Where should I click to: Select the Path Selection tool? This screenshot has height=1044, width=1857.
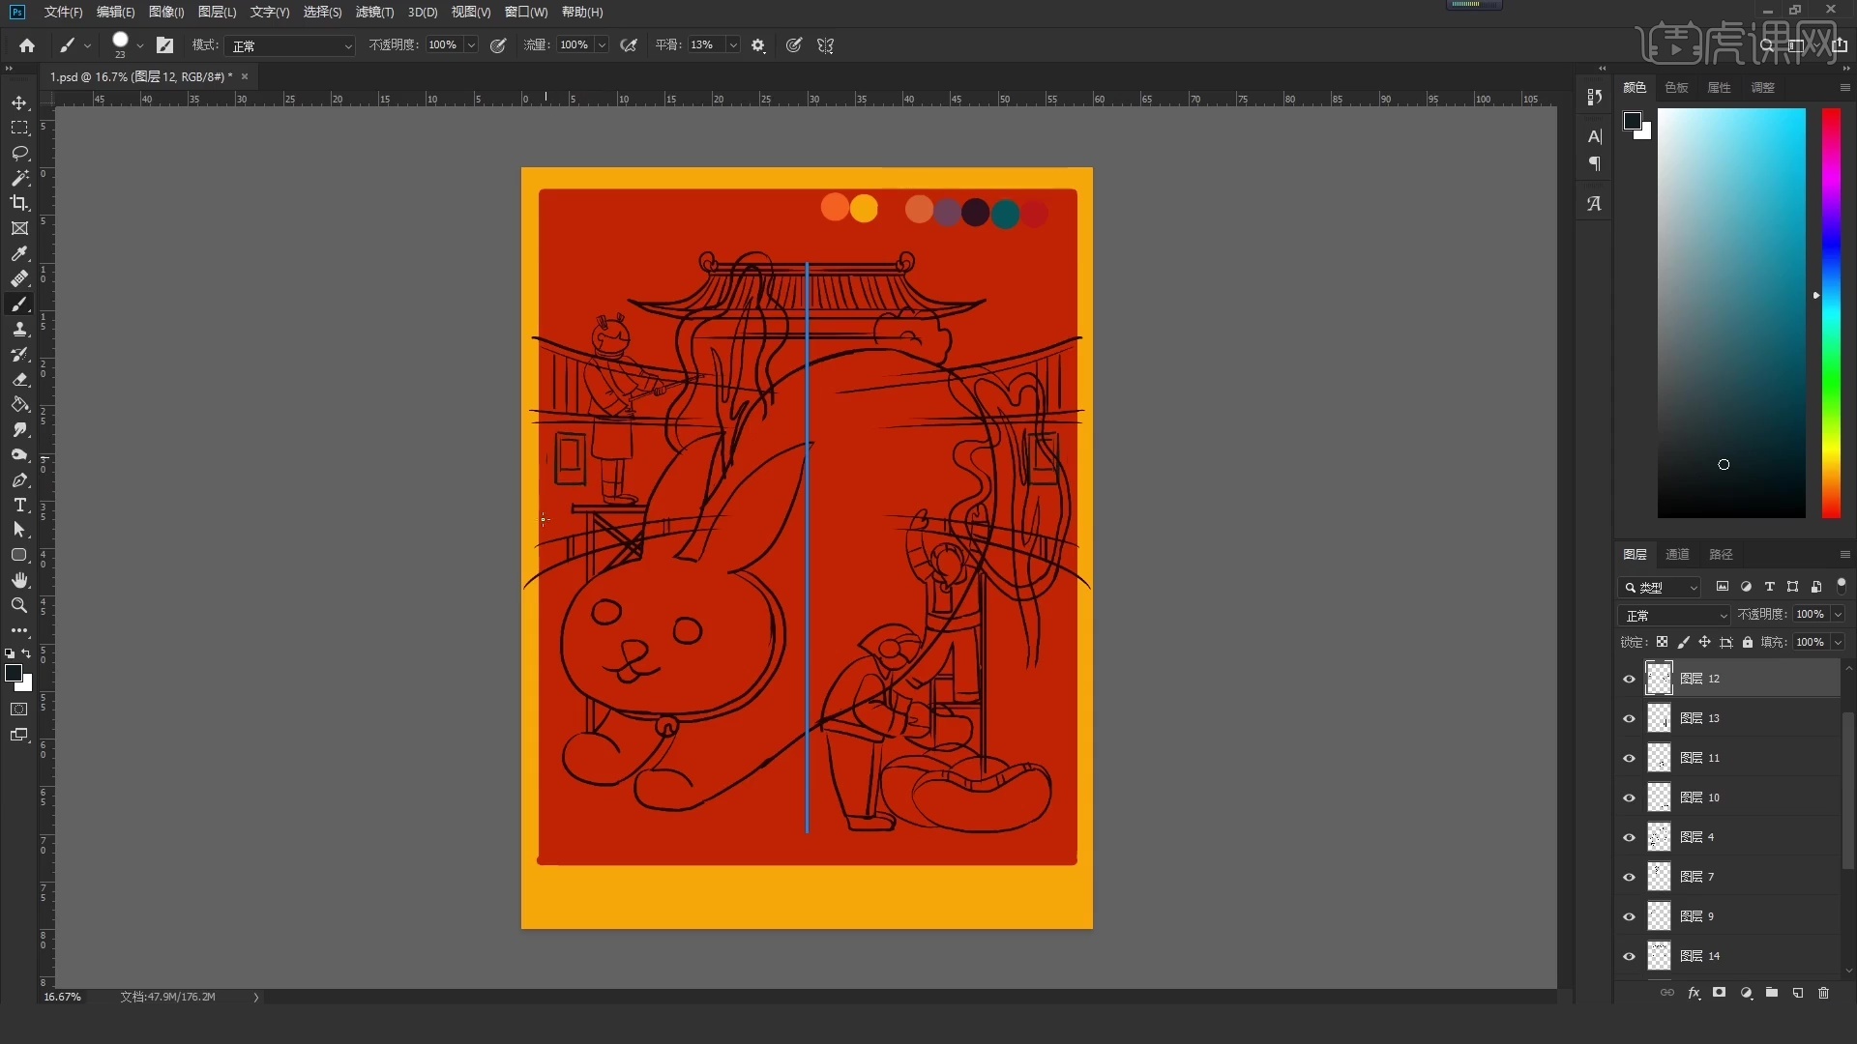pyautogui.click(x=19, y=530)
